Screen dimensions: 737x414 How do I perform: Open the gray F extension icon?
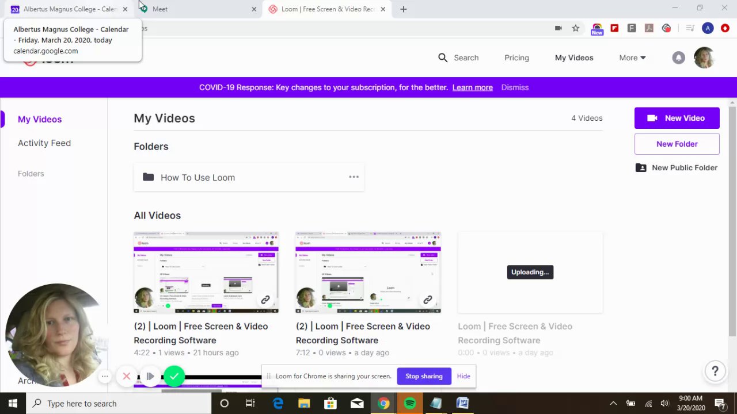[x=632, y=28]
